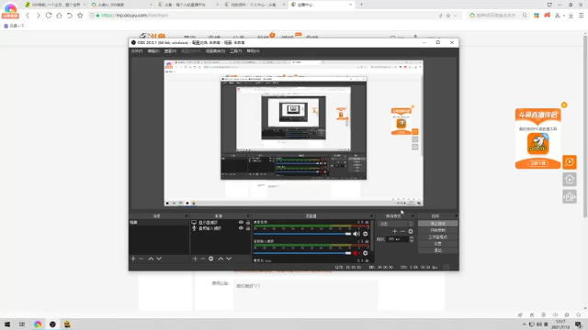The image size is (588, 330).
Task: Adjust the transition duration stepper arrows
Action: (412, 239)
